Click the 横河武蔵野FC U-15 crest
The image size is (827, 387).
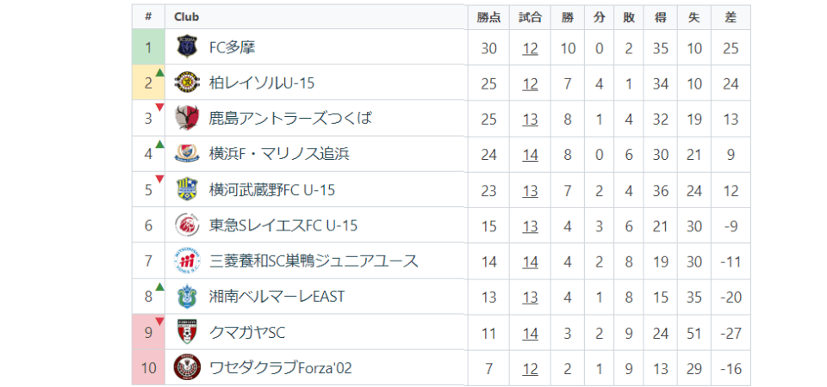pyautogui.click(x=187, y=190)
